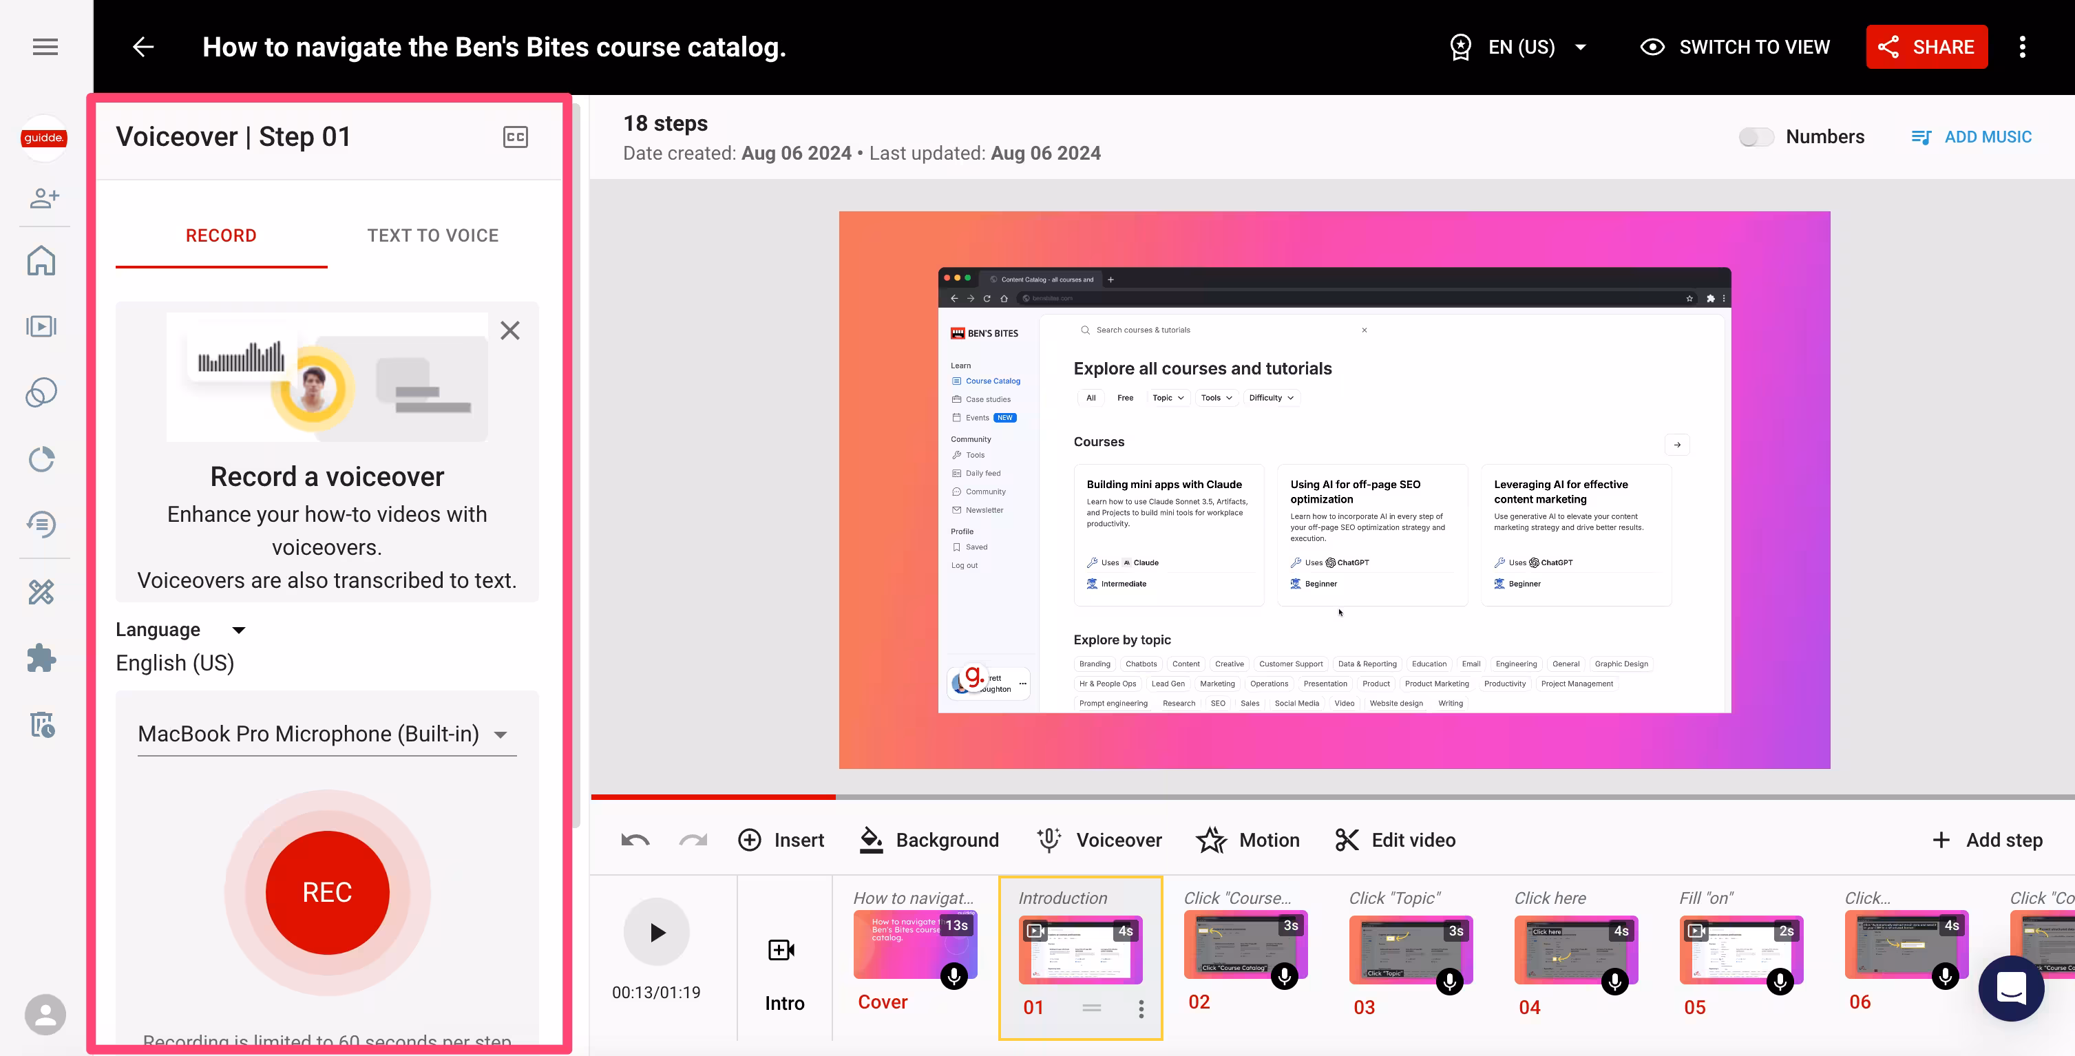The height and width of the screenshot is (1056, 2075).
Task: Click the guidde logo in the sidebar
Action: [x=43, y=138]
